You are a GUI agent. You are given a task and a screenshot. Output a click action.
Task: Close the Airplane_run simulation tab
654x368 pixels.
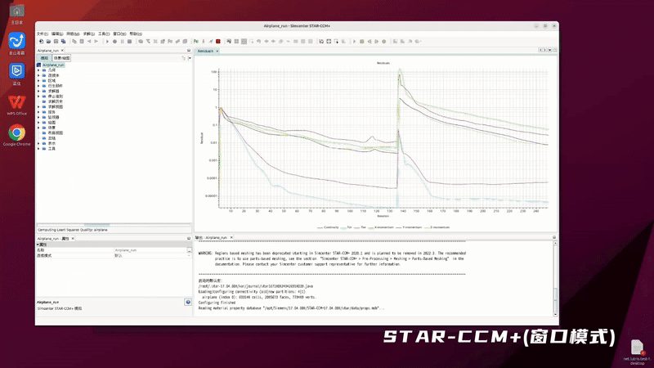[x=63, y=51]
